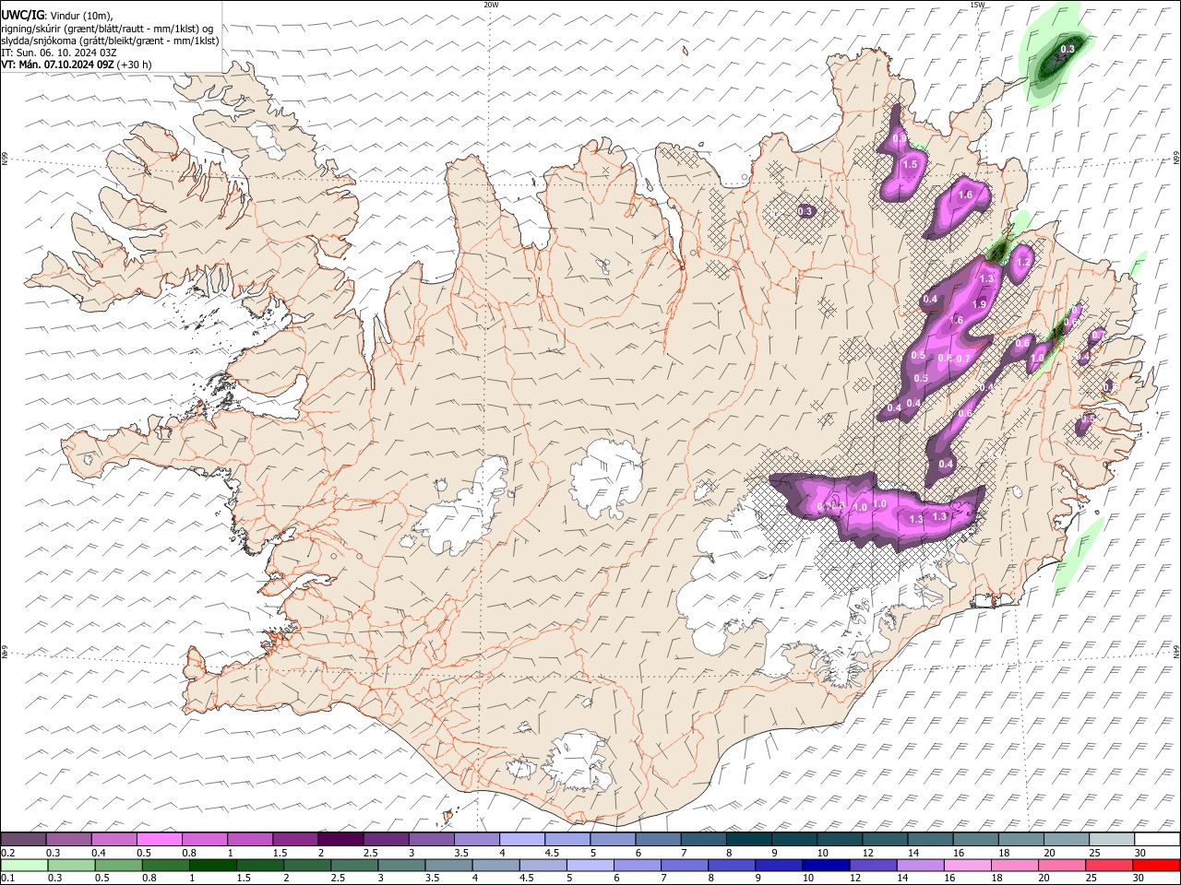Click the violet 12 swatch in the rain scale
The height and width of the screenshot is (885, 1181).
click(872, 865)
